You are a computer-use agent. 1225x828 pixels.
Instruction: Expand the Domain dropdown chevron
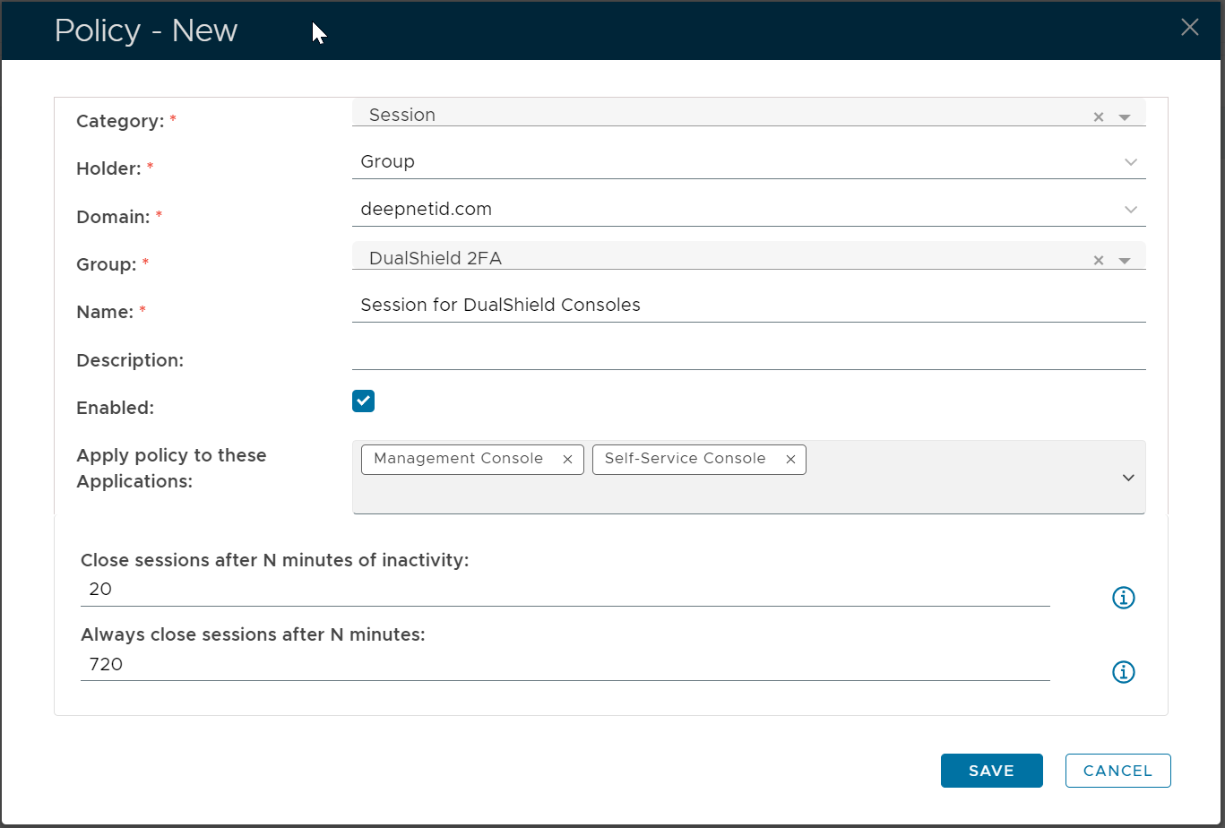(x=1130, y=210)
